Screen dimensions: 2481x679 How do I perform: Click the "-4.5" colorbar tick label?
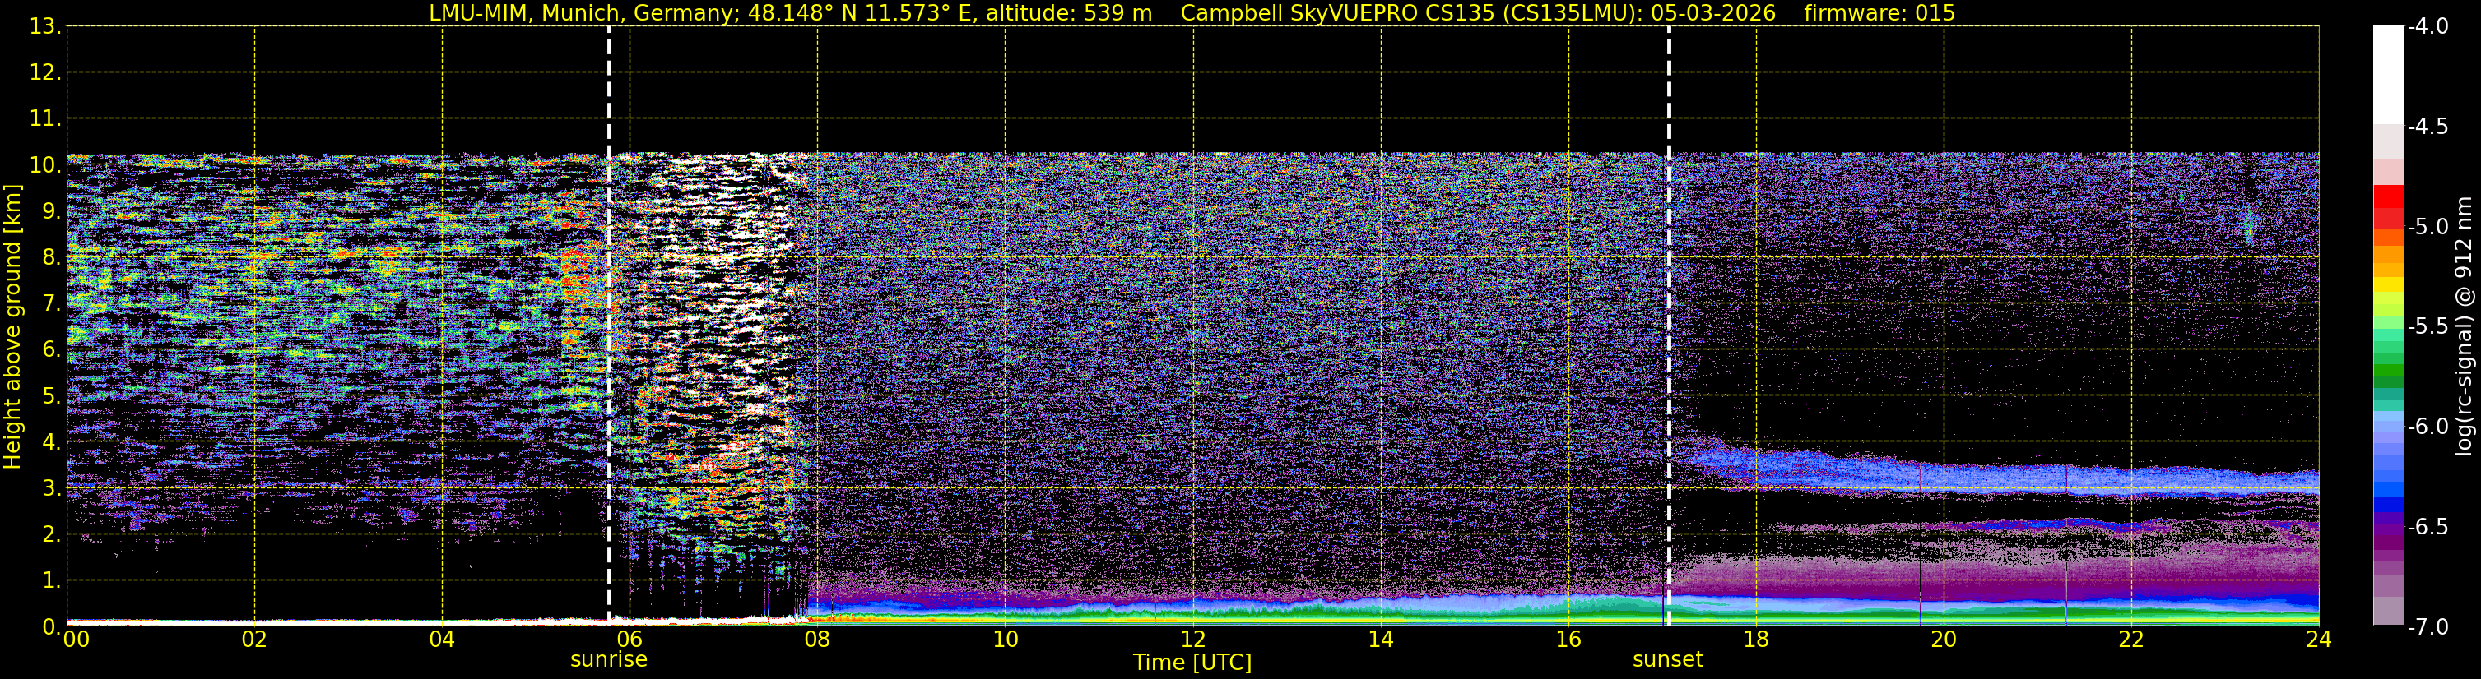pyautogui.click(x=2428, y=127)
